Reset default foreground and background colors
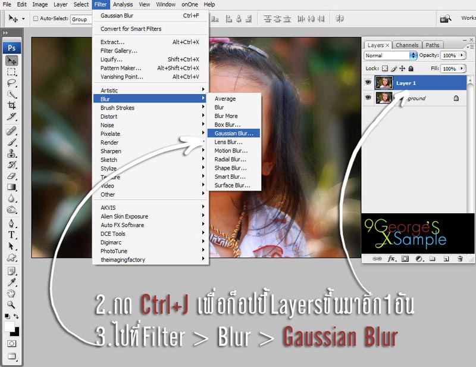 tap(7, 316)
